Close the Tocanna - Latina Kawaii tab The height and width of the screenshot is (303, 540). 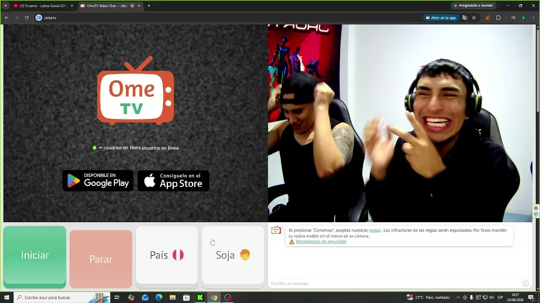click(72, 6)
